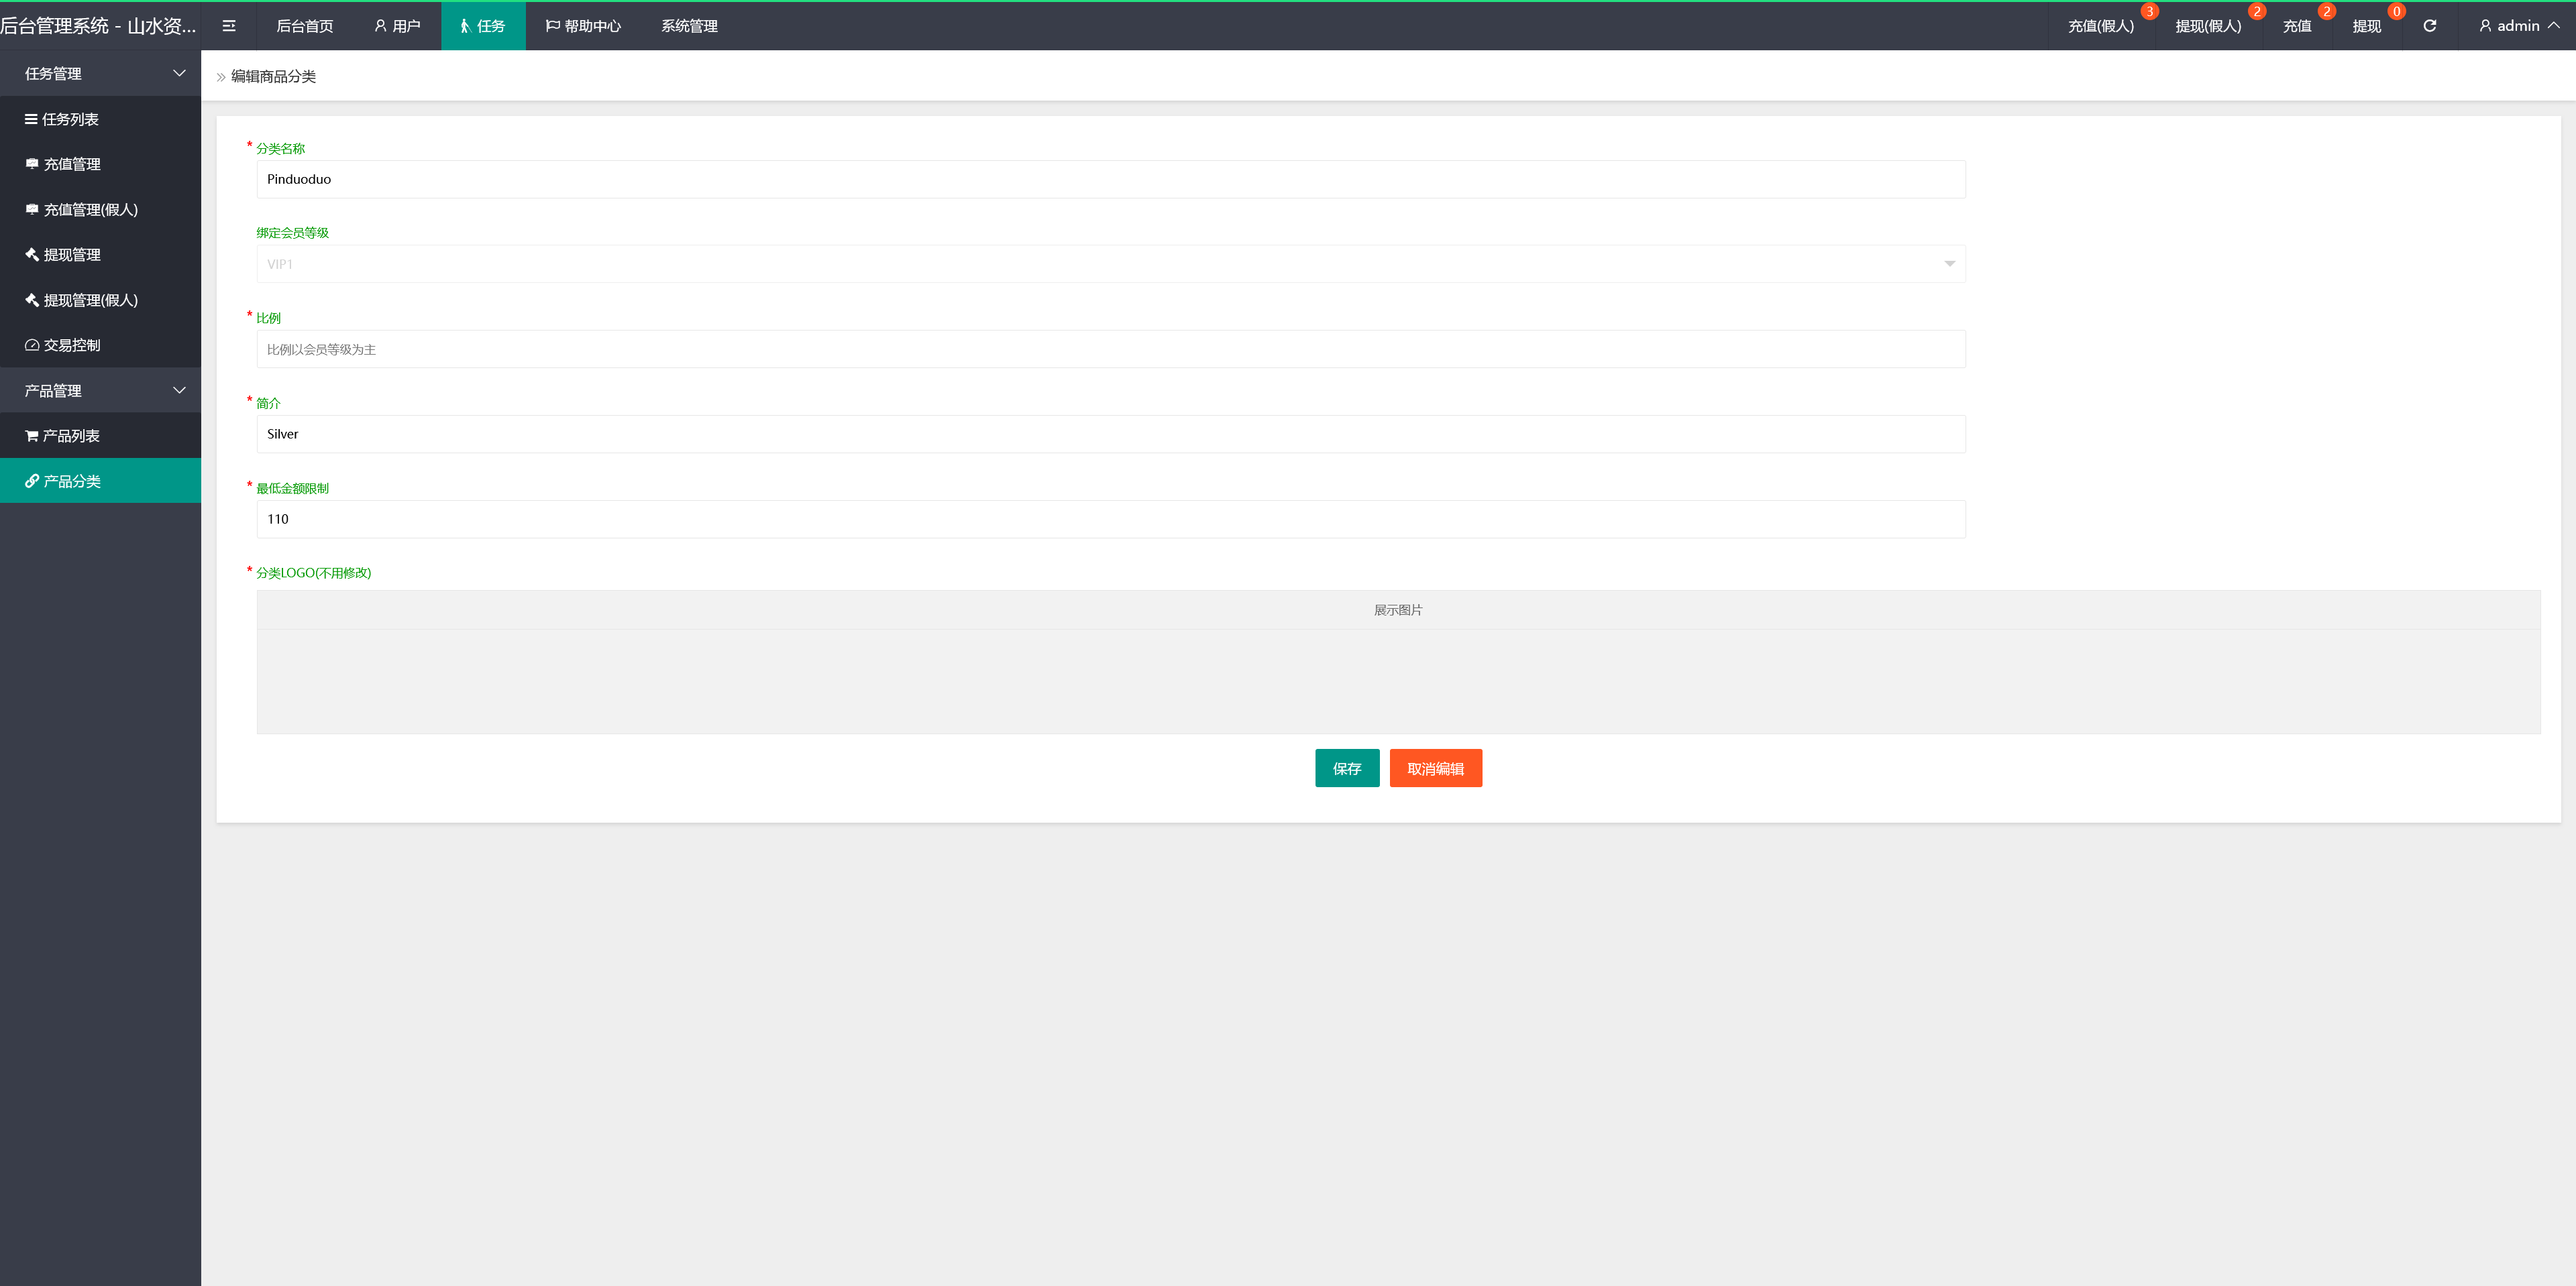Click the 比例 input field
The height and width of the screenshot is (1286, 2576).
[1110, 349]
